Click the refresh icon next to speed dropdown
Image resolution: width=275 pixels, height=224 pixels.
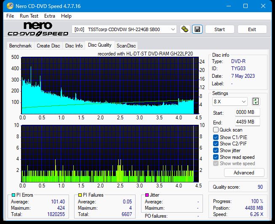click(256, 101)
